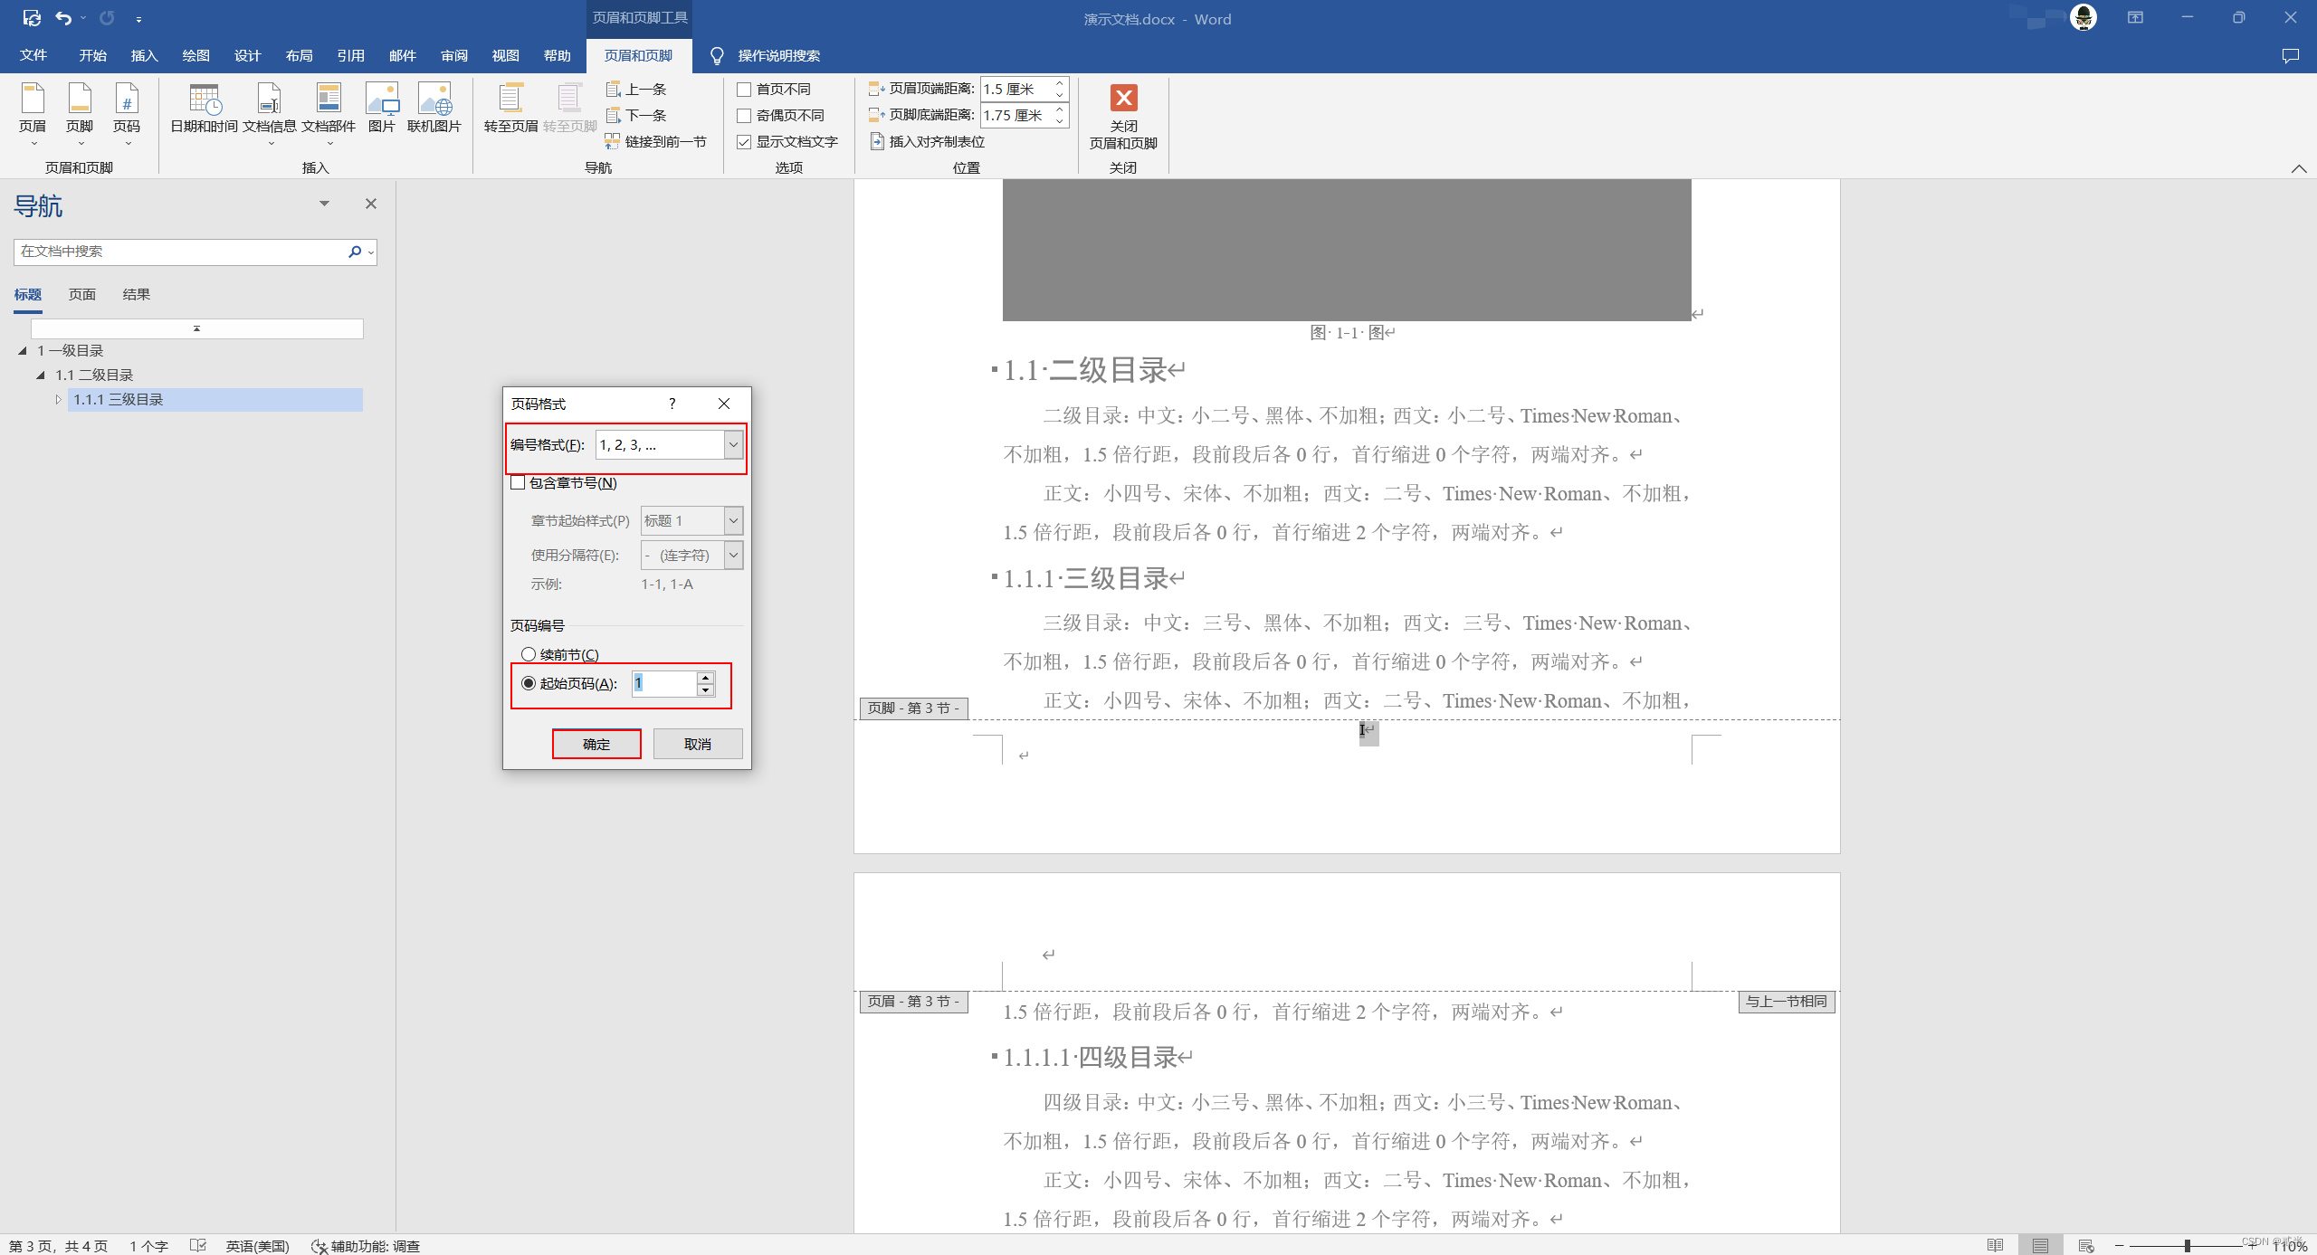Open the 编号格式 dropdown list
Screen dimensions: 2317x1255
click(733, 445)
